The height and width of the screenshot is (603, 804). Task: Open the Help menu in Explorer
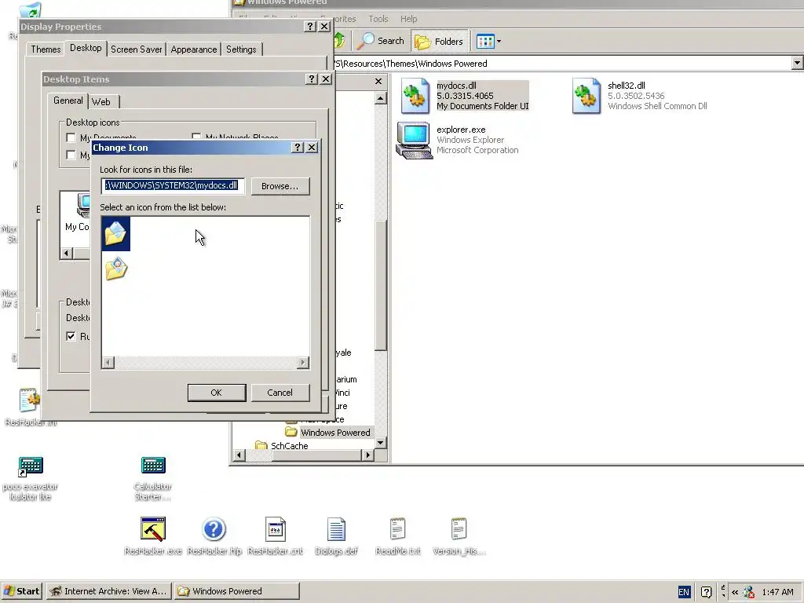coord(408,19)
